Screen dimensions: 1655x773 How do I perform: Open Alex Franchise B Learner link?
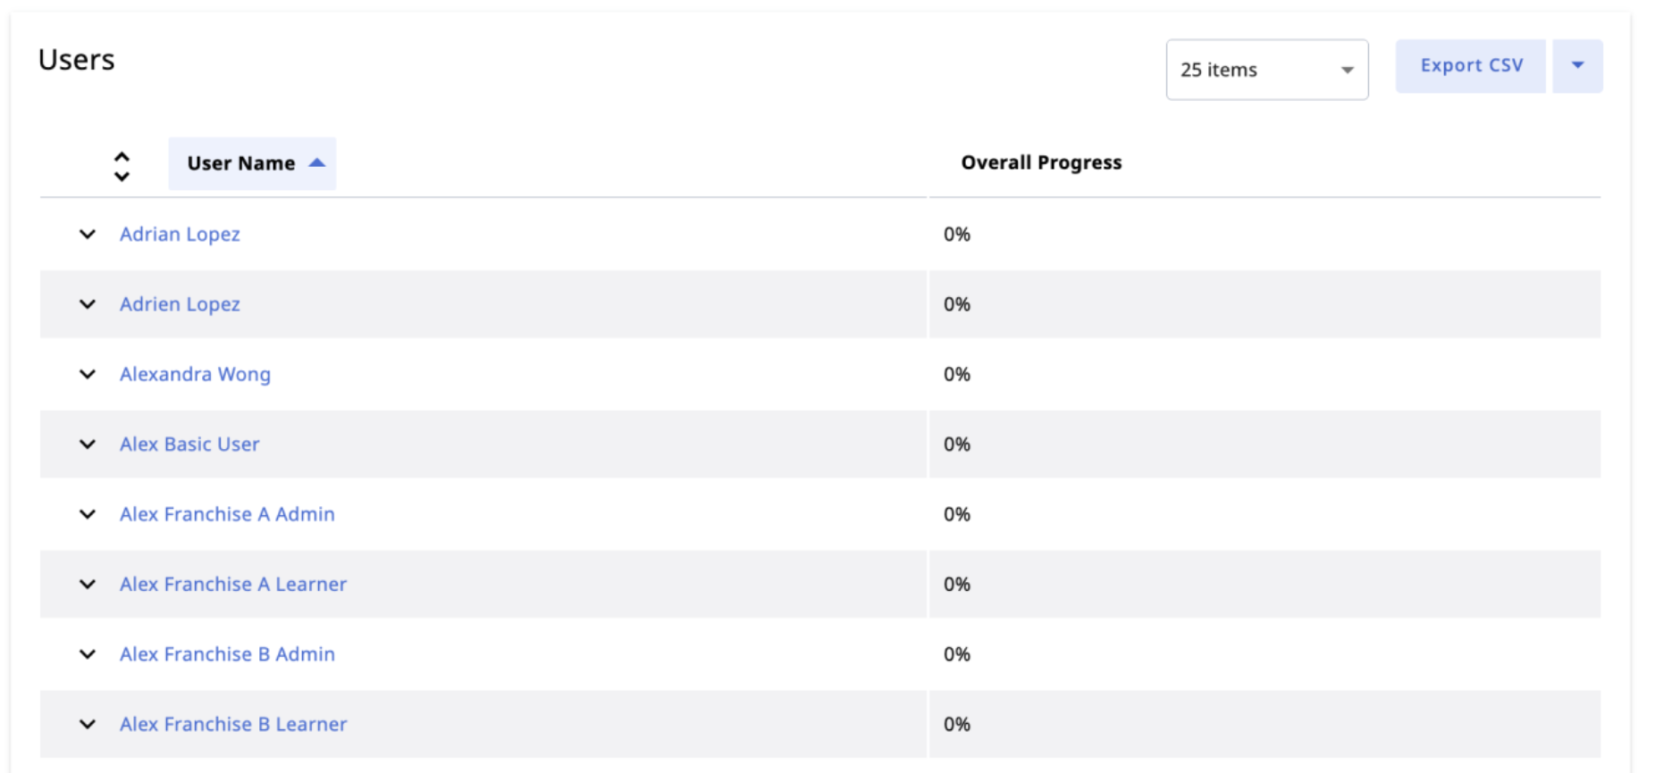tap(233, 724)
